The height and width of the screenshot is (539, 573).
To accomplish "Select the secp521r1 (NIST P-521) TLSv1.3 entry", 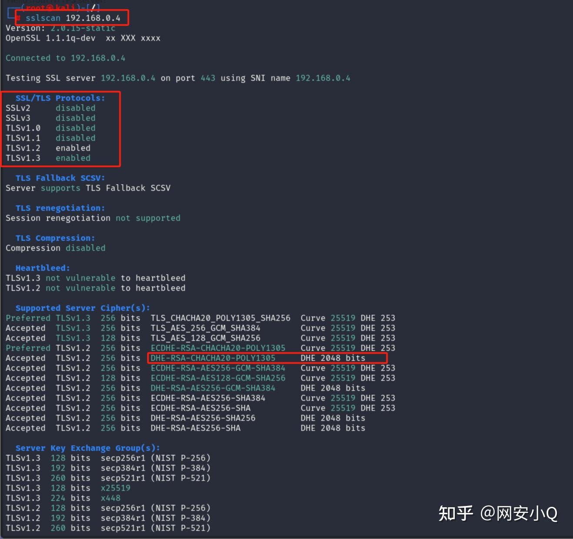I will 156,478.
